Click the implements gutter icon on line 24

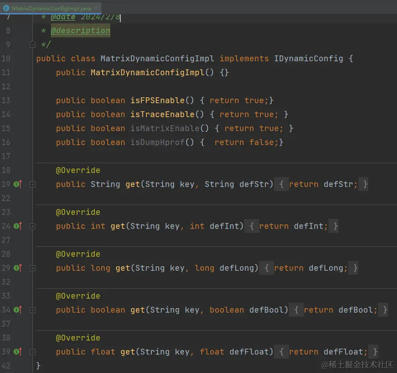[18, 226]
